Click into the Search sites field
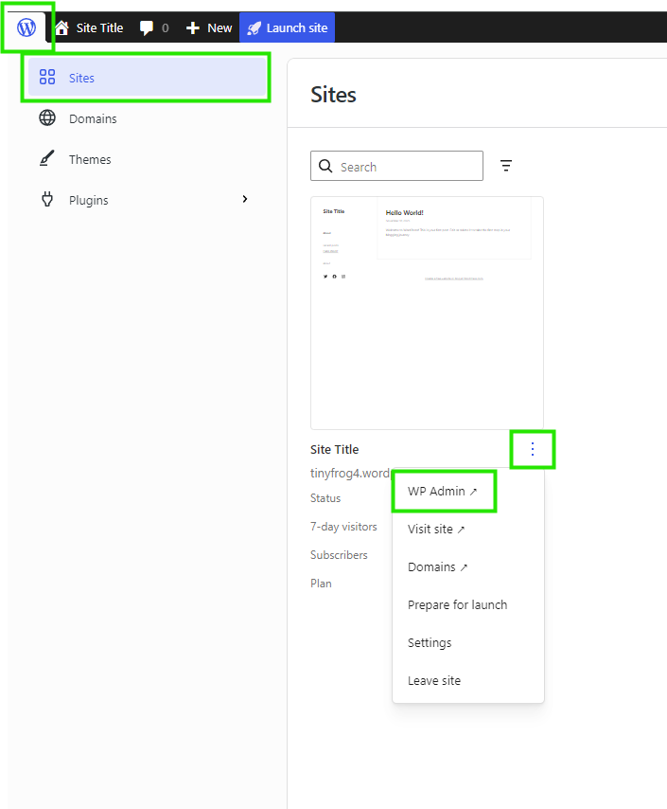Viewport: 667px width, 809px height. [407, 166]
